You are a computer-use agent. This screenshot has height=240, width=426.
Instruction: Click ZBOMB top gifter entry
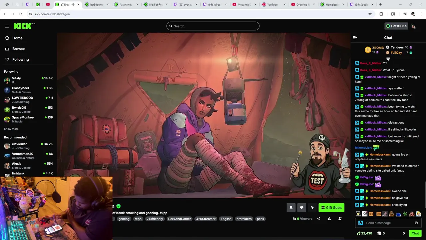374,50
